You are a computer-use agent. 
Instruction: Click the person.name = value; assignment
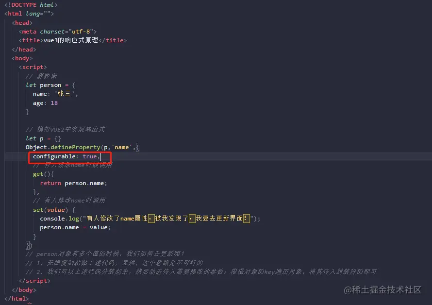pyautogui.click(x=75, y=227)
